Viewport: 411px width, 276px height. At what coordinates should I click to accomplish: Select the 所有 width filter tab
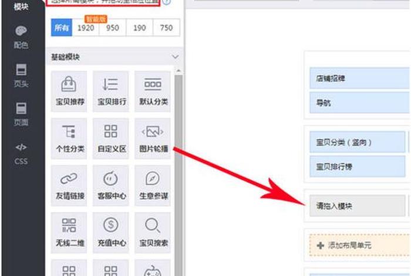pos(62,28)
